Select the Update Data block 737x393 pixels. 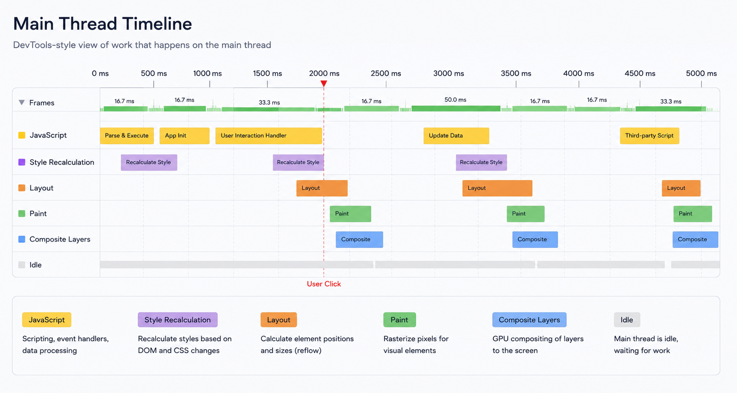[x=456, y=136]
